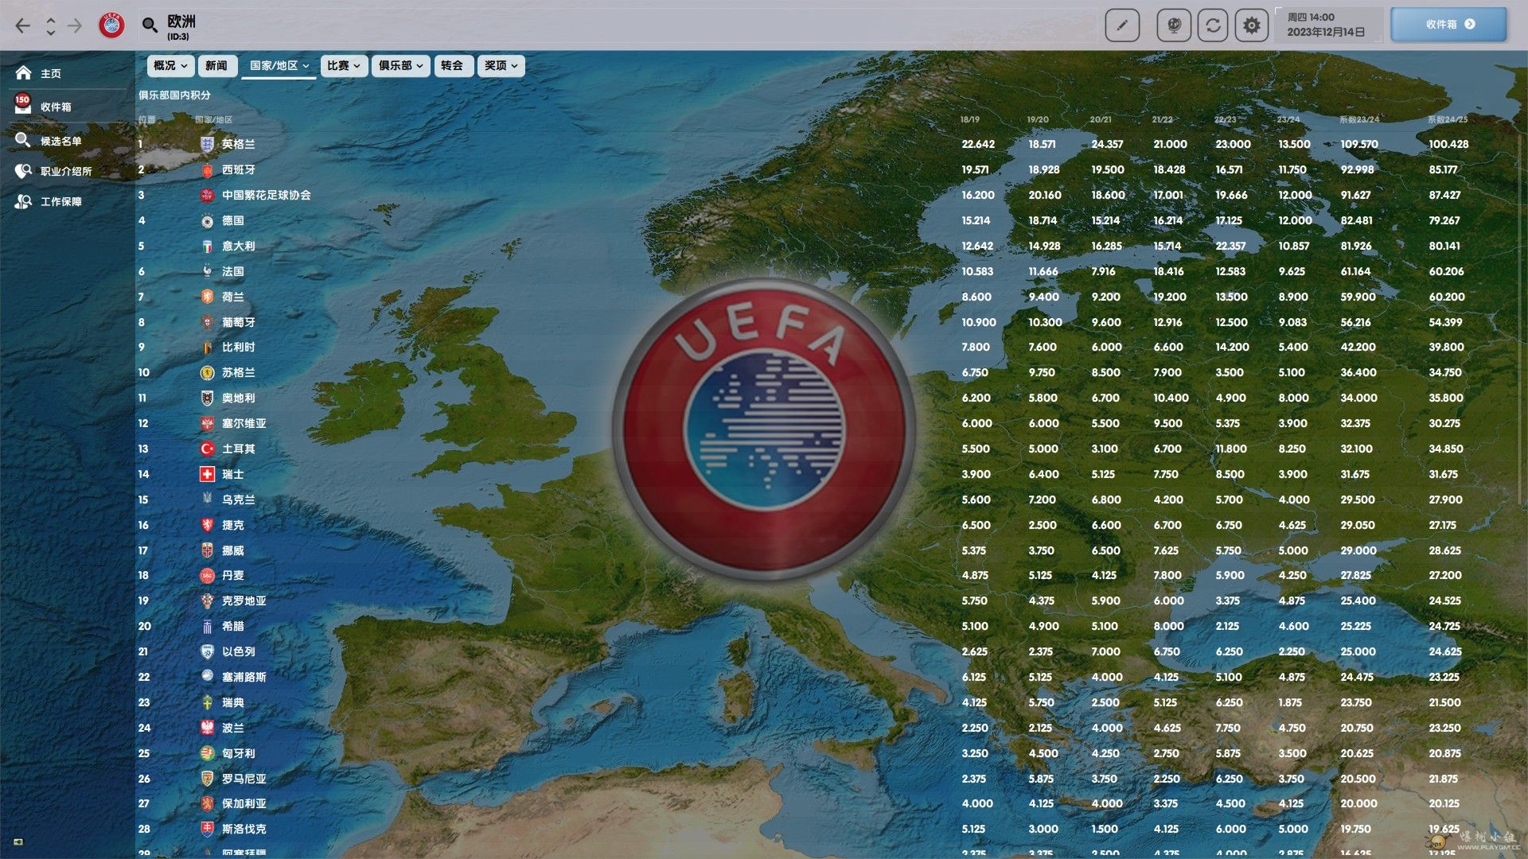The image size is (1528, 859).
Task: Sort by the 系数24/25 column header
Action: pos(1448,119)
